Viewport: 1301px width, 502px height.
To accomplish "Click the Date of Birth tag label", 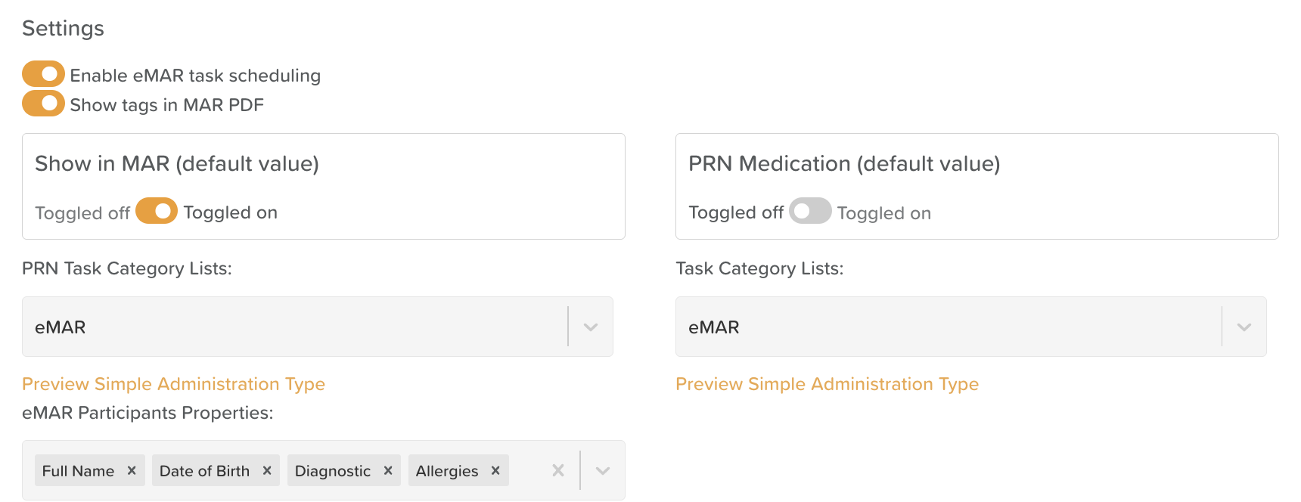I will (x=204, y=470).
